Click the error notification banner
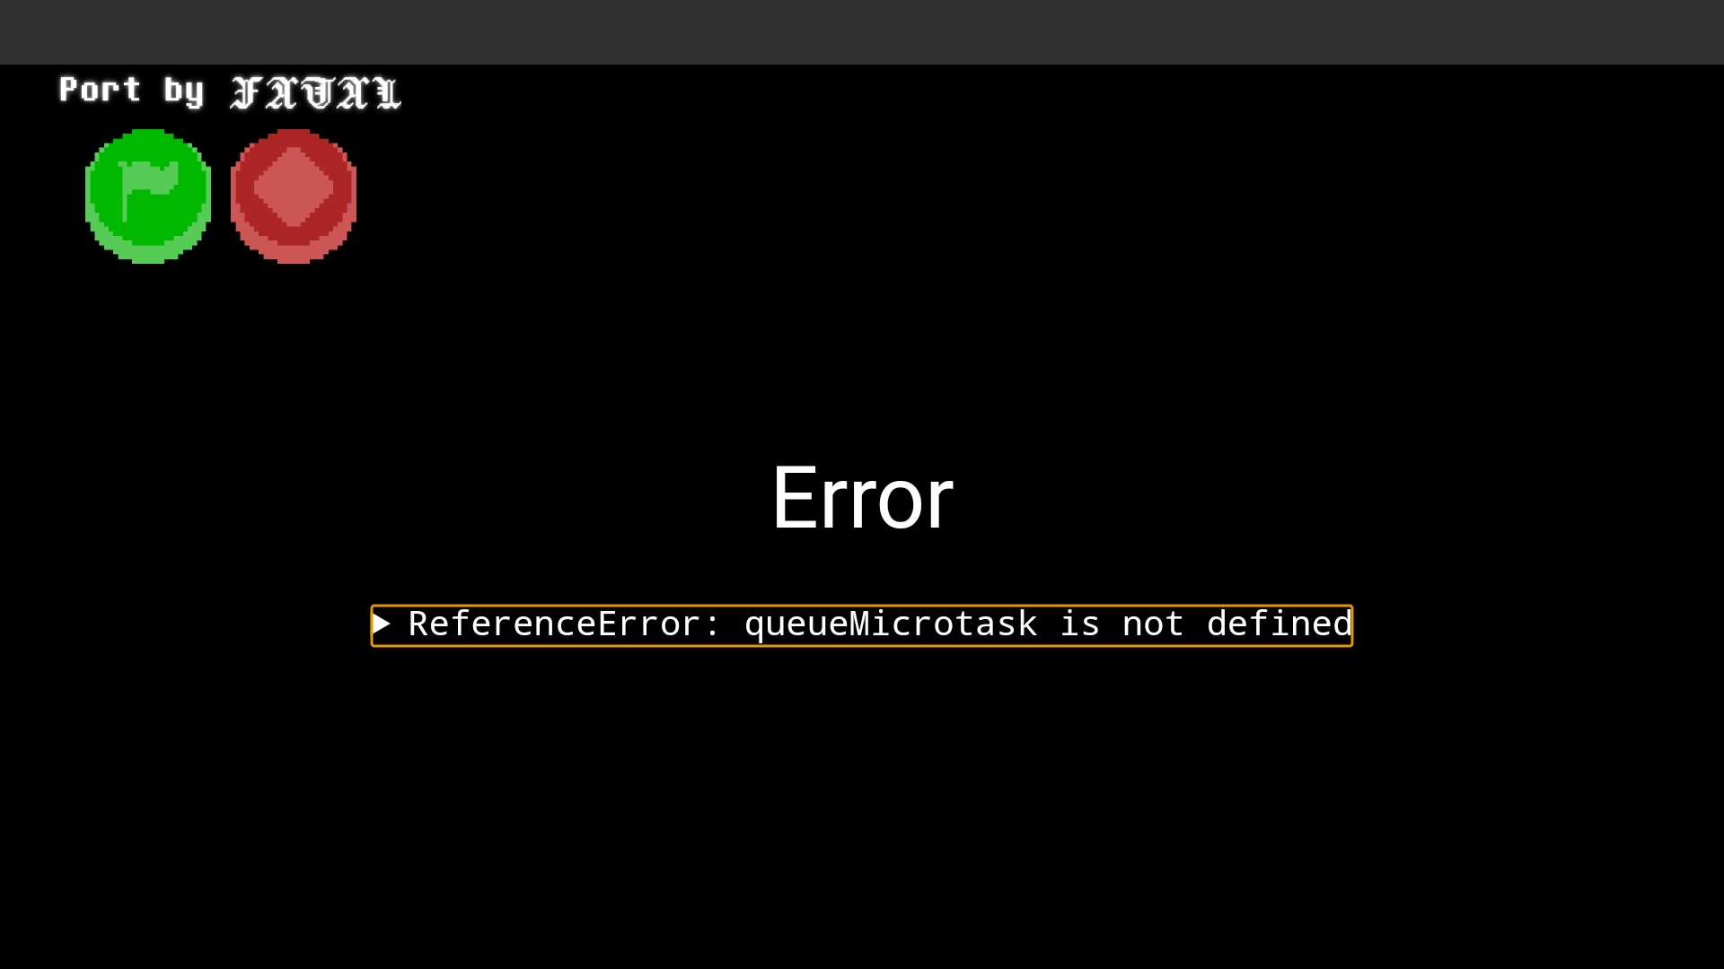This screenshot has width=1724, height=969. click(x=861, y=624)
